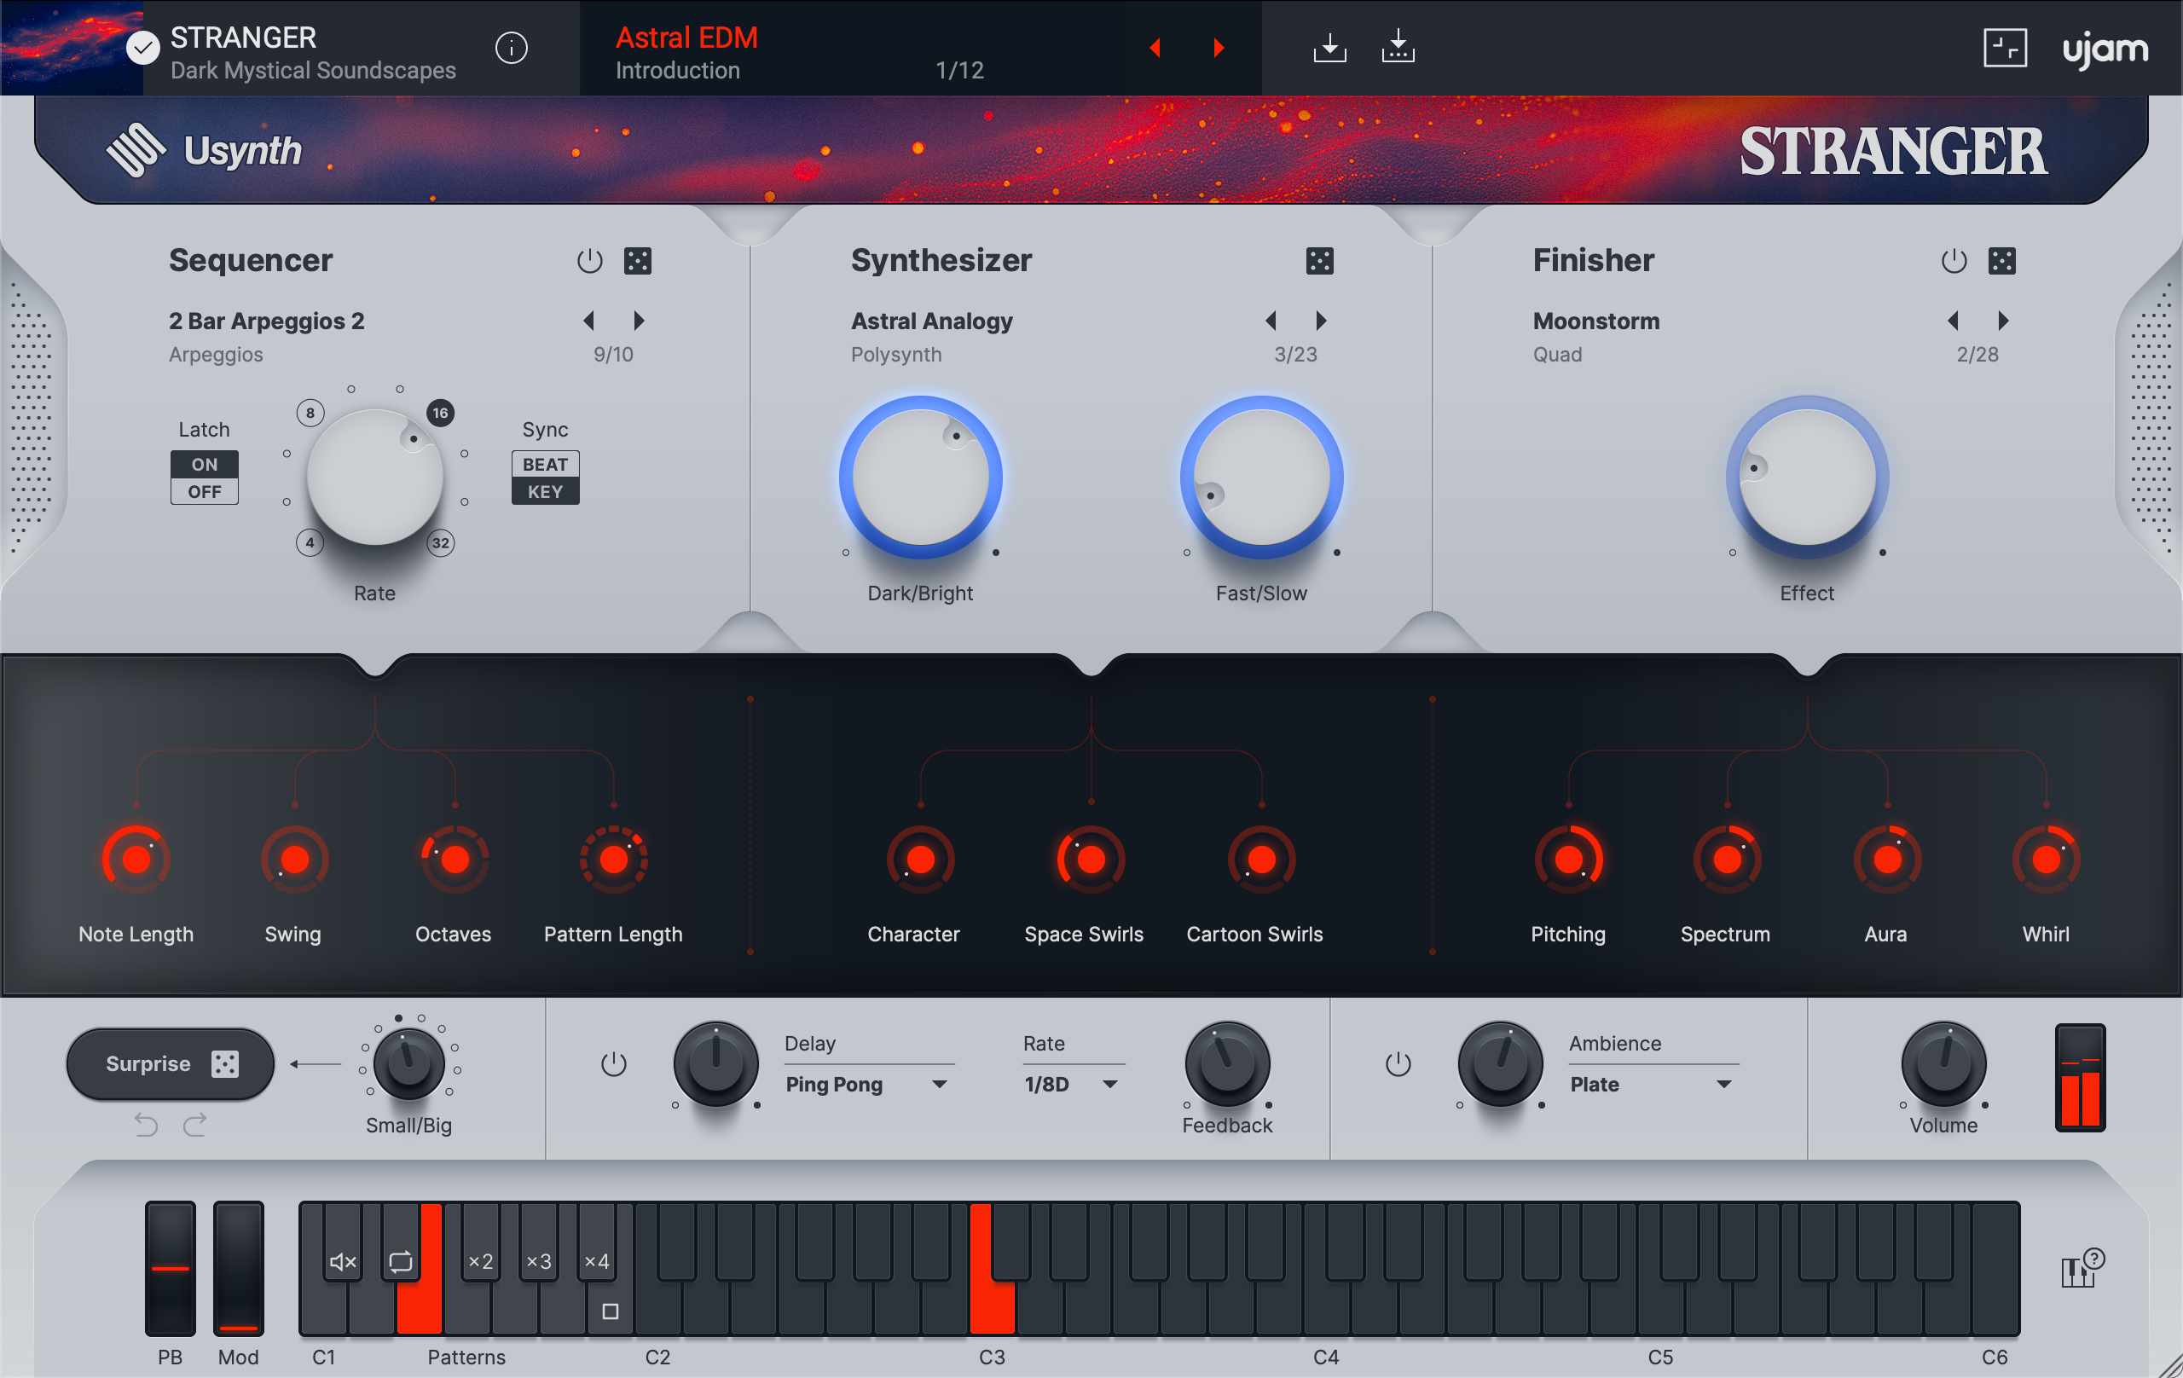Randomize the Sequencer with its dice icon
This screenshot has height=1378, width=2183.
(x=637, y=260)
